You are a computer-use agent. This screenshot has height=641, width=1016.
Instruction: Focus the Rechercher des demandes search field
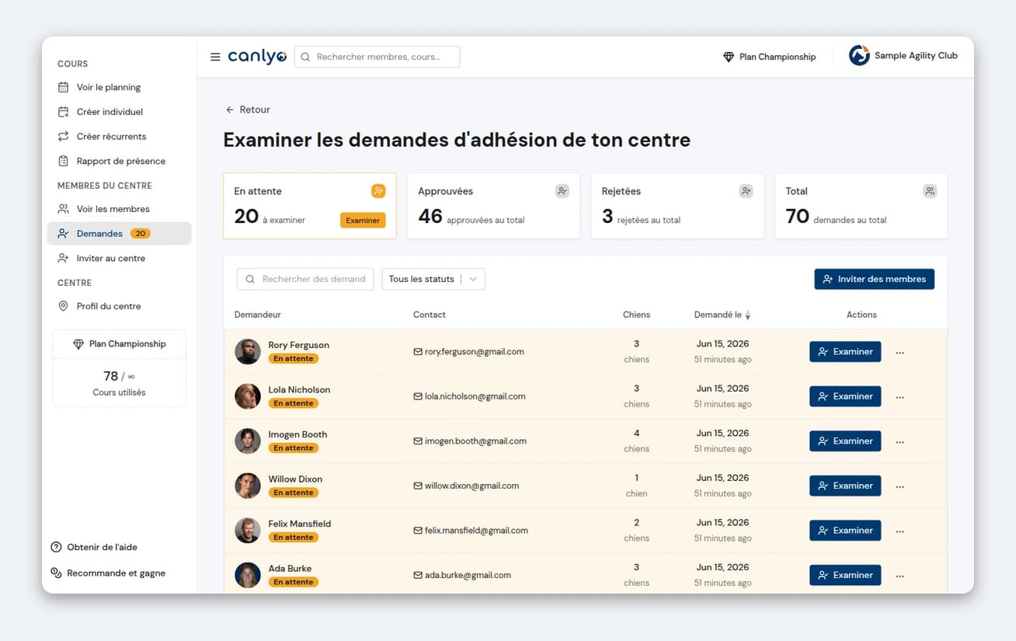(x=304, y=279)
